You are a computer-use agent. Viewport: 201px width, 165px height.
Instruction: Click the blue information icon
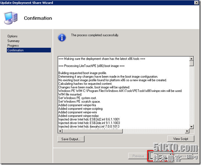(x=62, y=38)
